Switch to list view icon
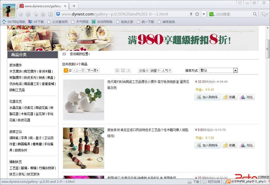Image resolution: width=270 pixels, height=185 pixels. pyautogui.click(x=117, y=70)
